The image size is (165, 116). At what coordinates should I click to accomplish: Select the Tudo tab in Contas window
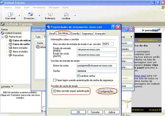click(38, 37)
